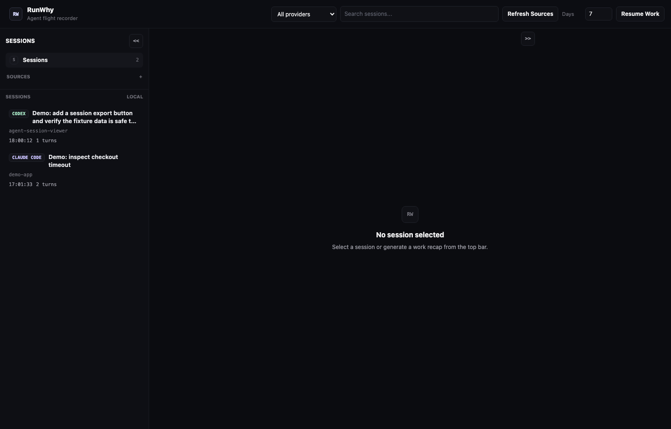Select the Sessions item in the sidebar
The image size is (671, 429).
(x=75, y=60)
